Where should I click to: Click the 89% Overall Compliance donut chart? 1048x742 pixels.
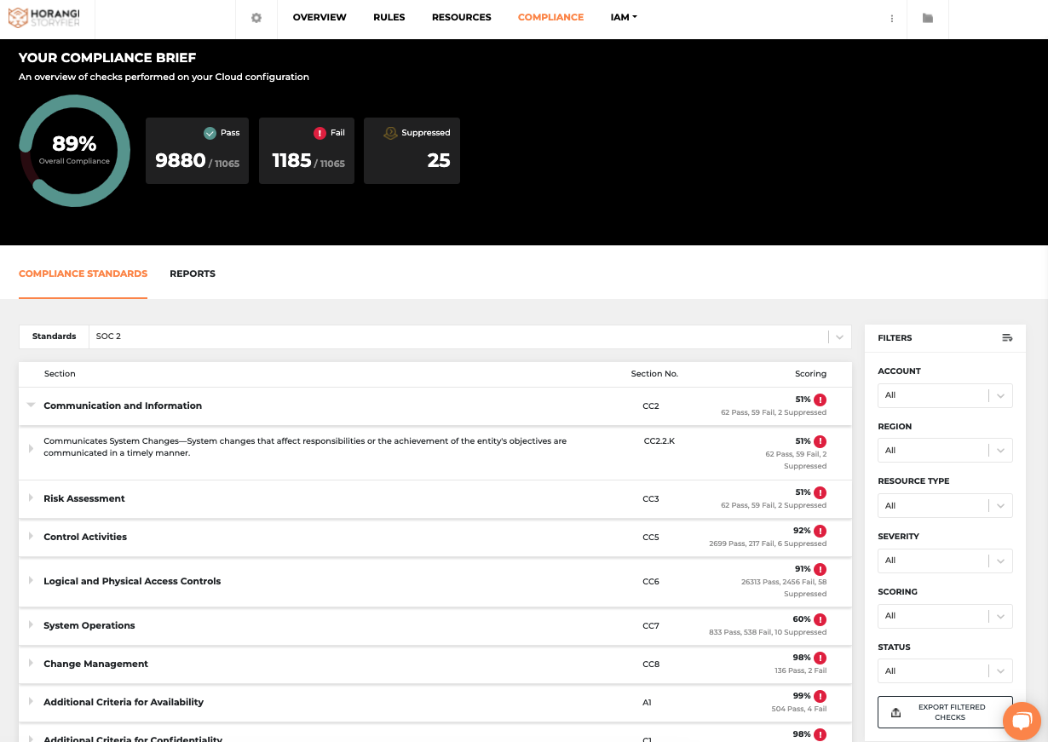point(74,151)
